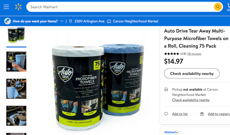Select thumbnail showing gear shifter dusting
Viewport: 230px width, 135px height.
pos(16,116)
